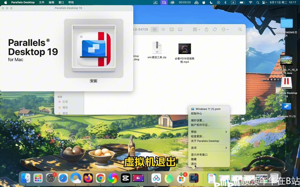Viewport: 300px width, 187px height.
Task: Click Finder tag icon
Action: 215,29
